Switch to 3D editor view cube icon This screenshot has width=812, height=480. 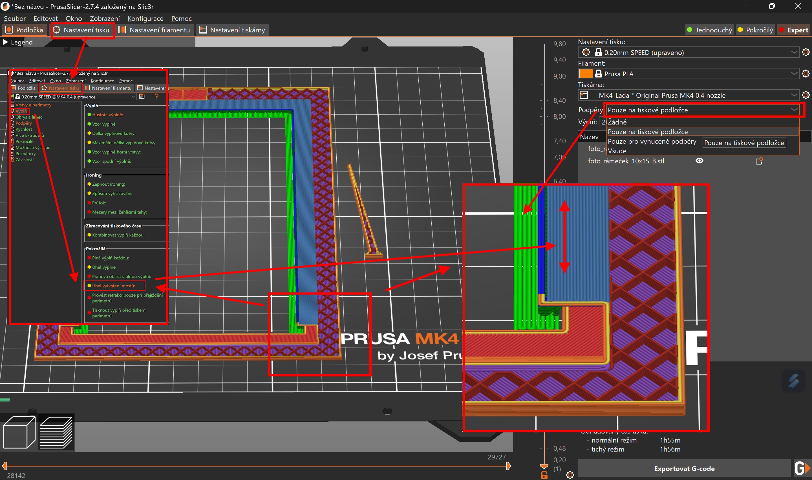click(x=19, y=432)
